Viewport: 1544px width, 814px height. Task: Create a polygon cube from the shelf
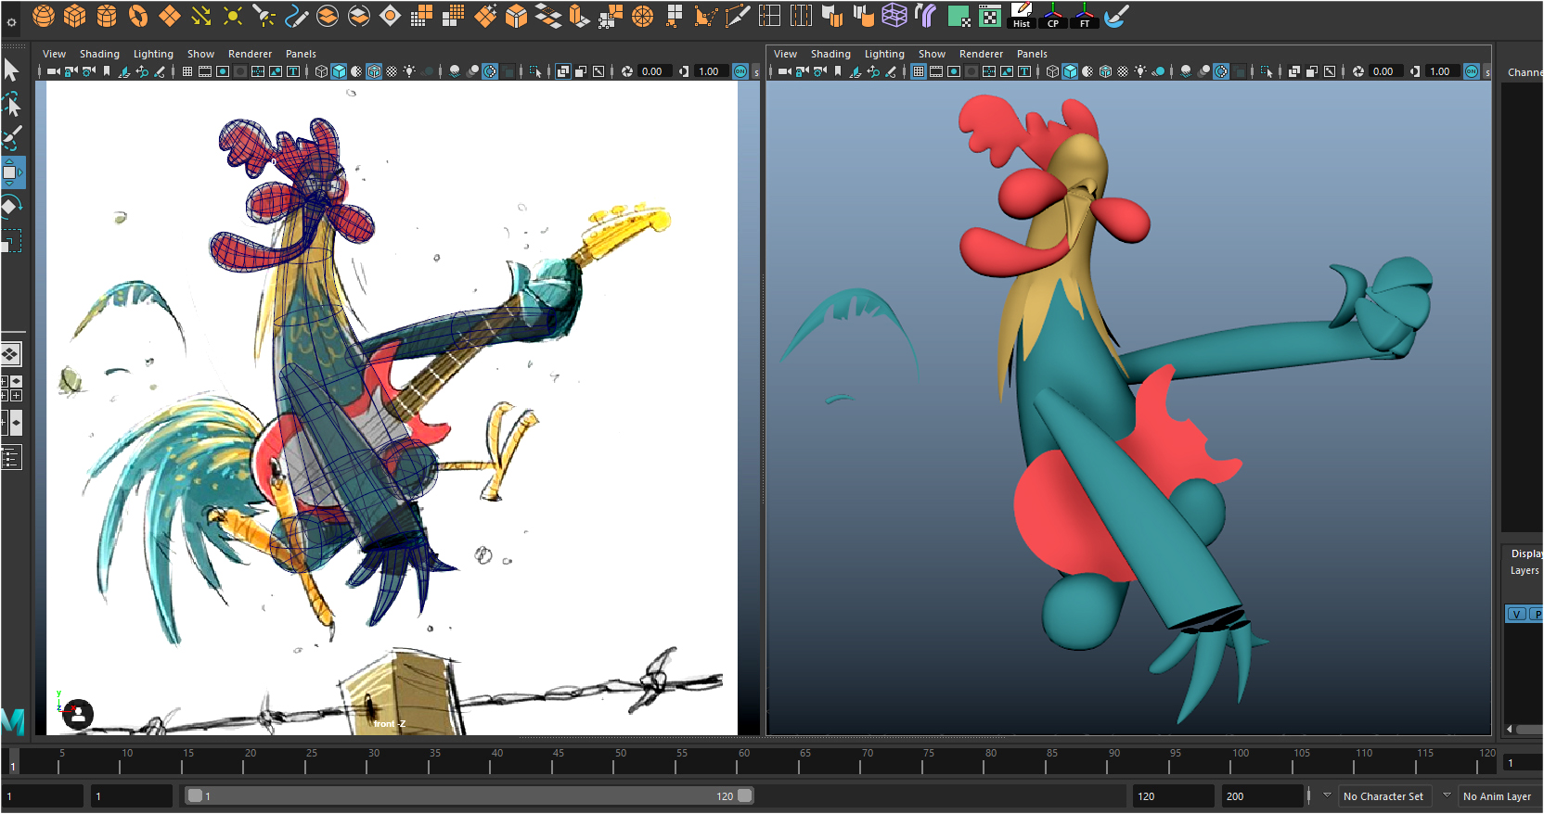pyautogui.click(x=75, y=16)
